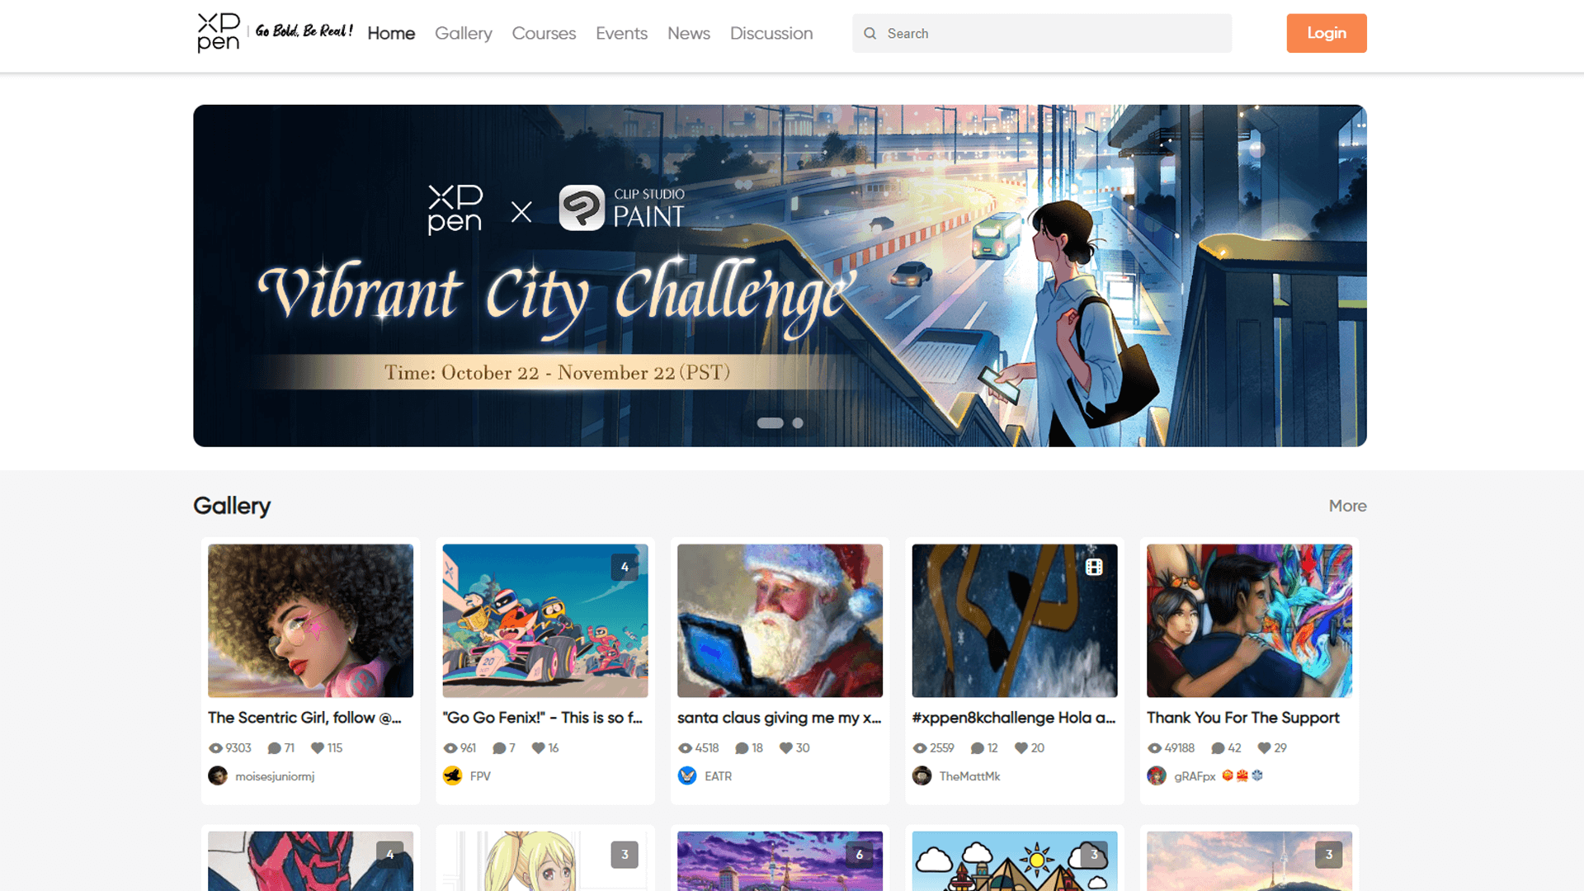Click the More link beside Gallery
Viewport: 1584px width, 891px height.
tap(1347, 506)
